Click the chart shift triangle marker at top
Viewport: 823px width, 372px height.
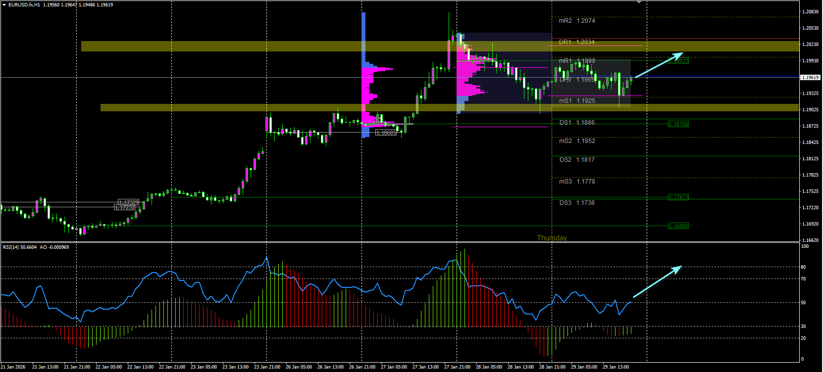tap(639, 2)
